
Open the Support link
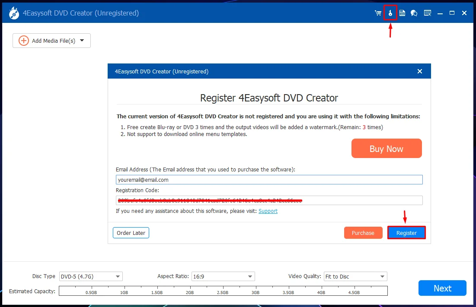click(268, 211)
